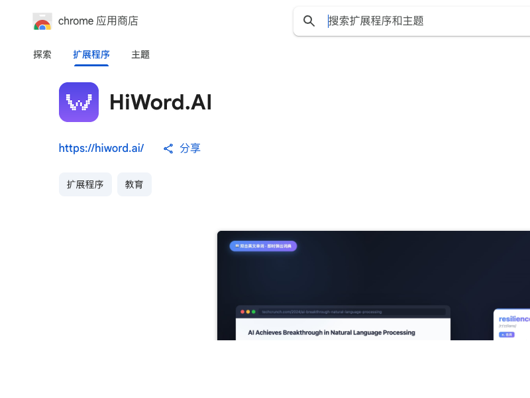530x398 pixels.
Task: Click the share icon next to 分享
Action: pyautogui.click(x=168, y=148)
